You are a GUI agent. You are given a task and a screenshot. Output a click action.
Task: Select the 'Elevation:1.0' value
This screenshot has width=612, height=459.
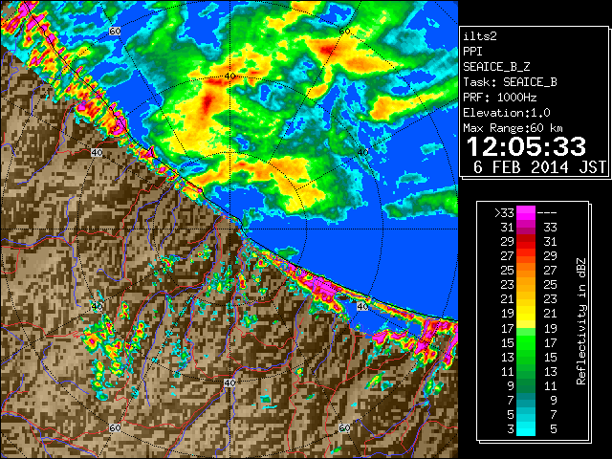507,113
